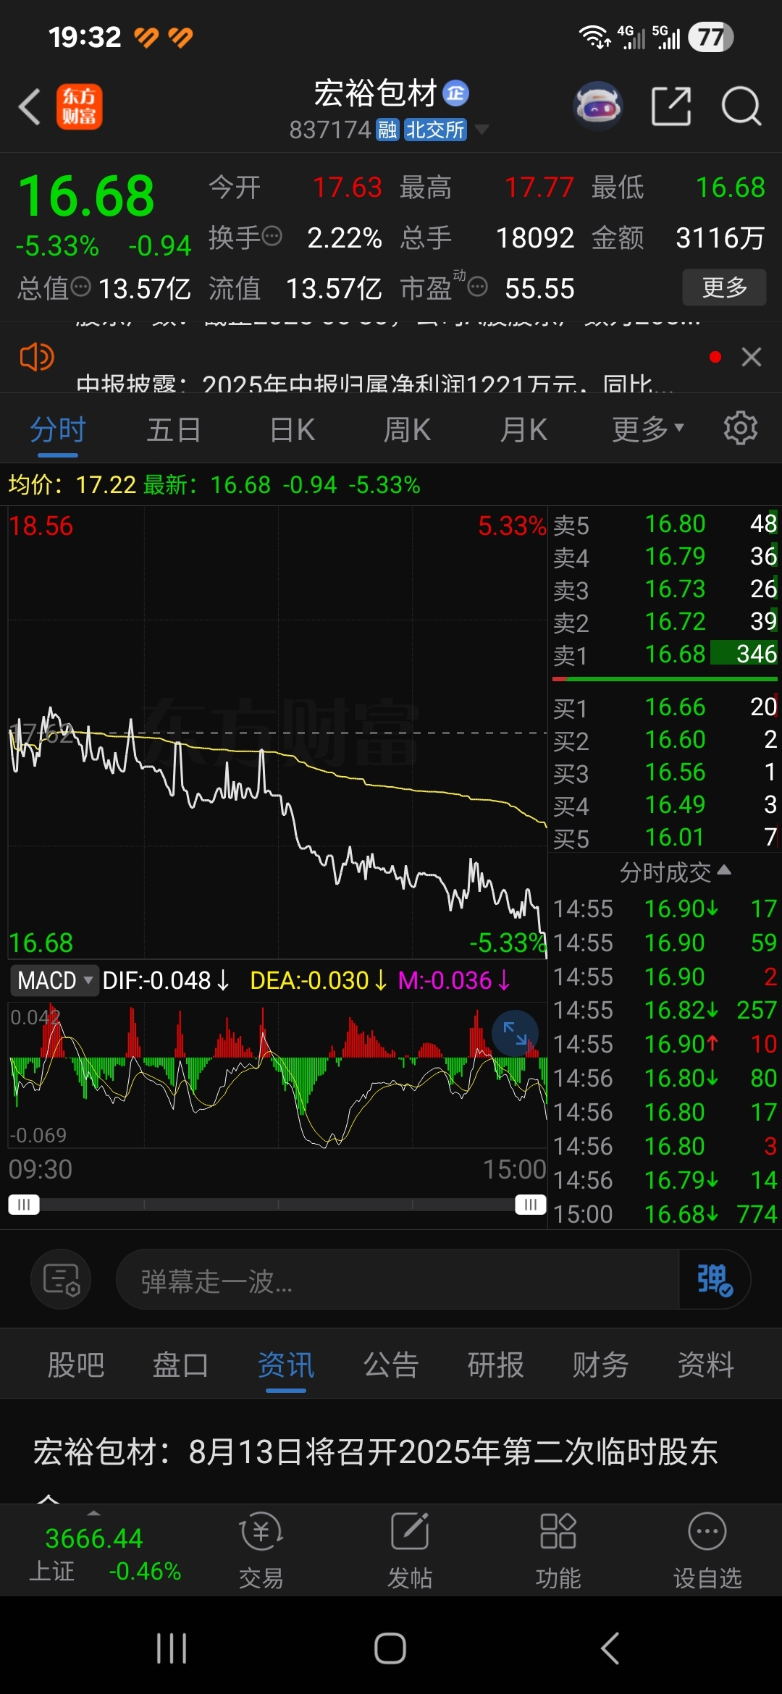Screen dimensions: 782x1694
Task: Tap the MACD histogram sub-chart
Action: (277, 1074)
